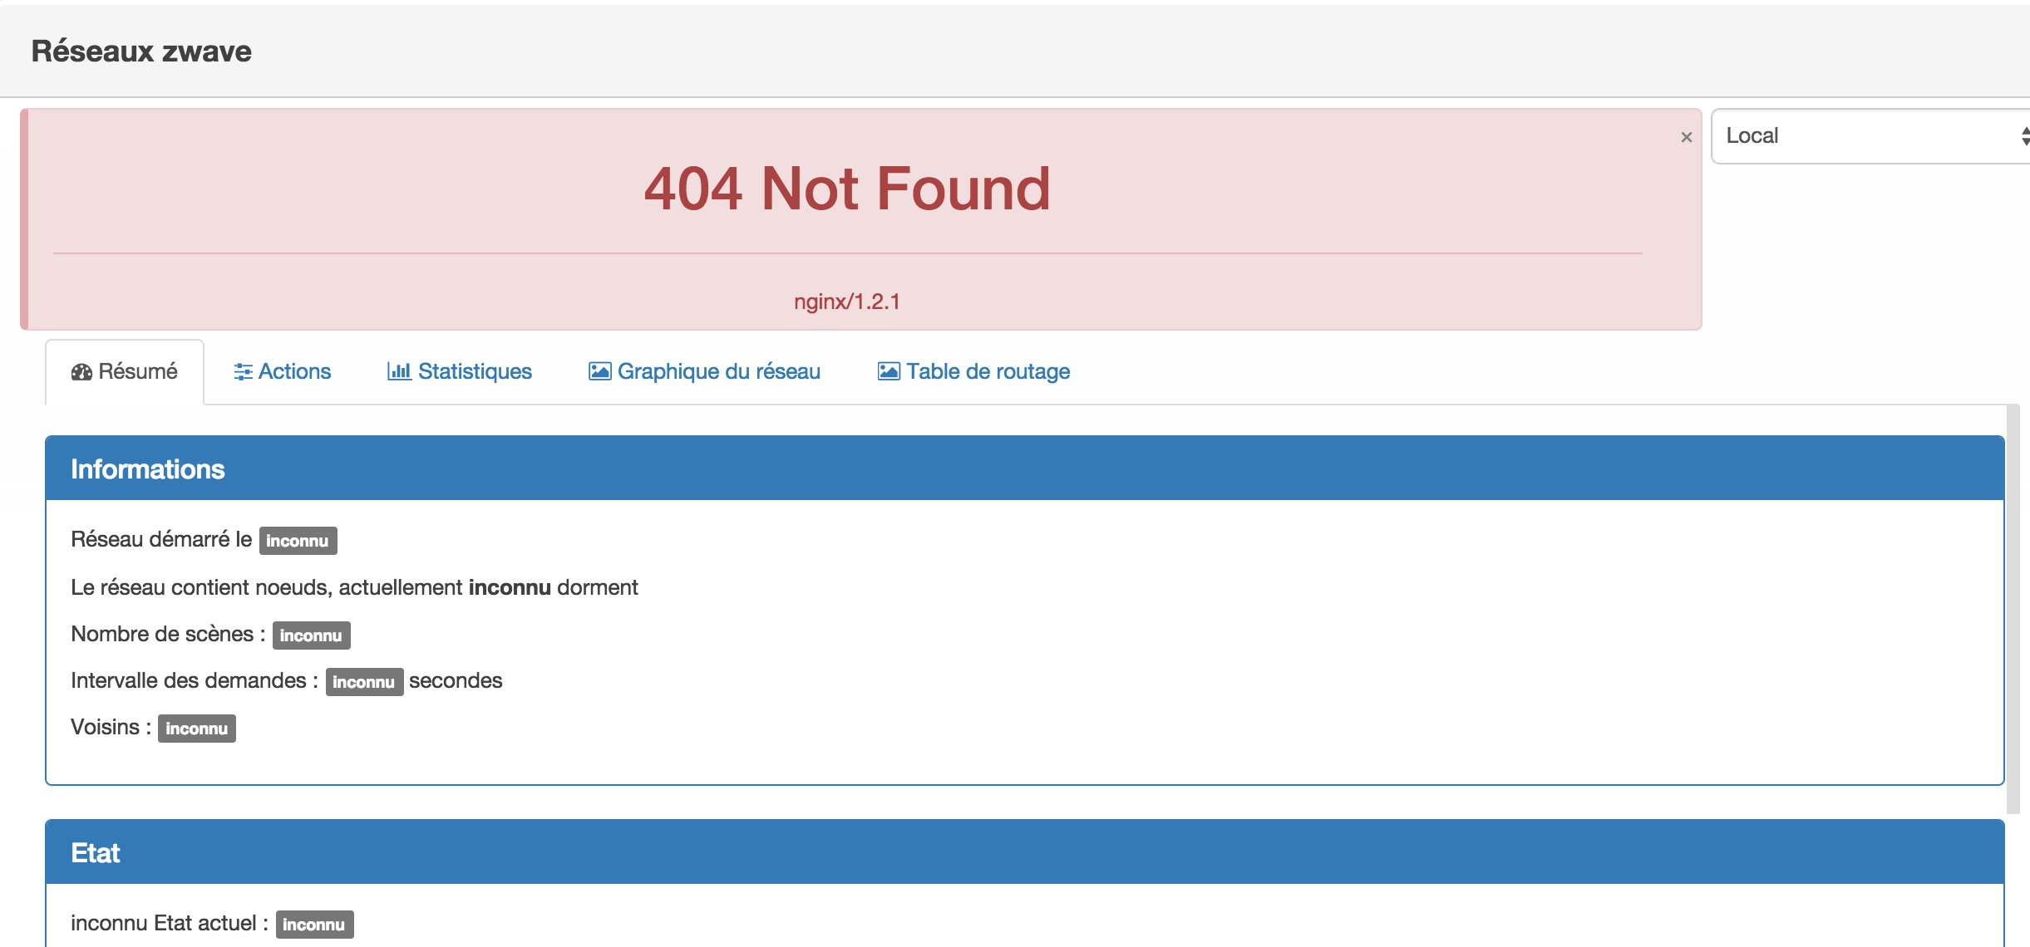Click the inconnu badge for Intervalle des demandes

(364, 682)
